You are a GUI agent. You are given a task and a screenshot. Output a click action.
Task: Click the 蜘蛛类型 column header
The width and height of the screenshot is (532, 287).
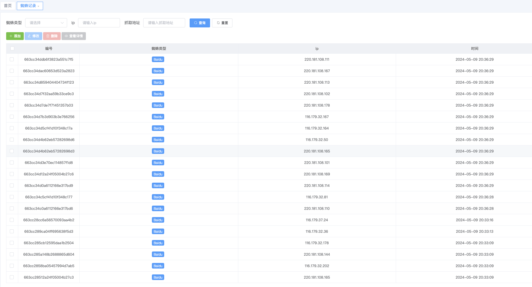[159, 48]
